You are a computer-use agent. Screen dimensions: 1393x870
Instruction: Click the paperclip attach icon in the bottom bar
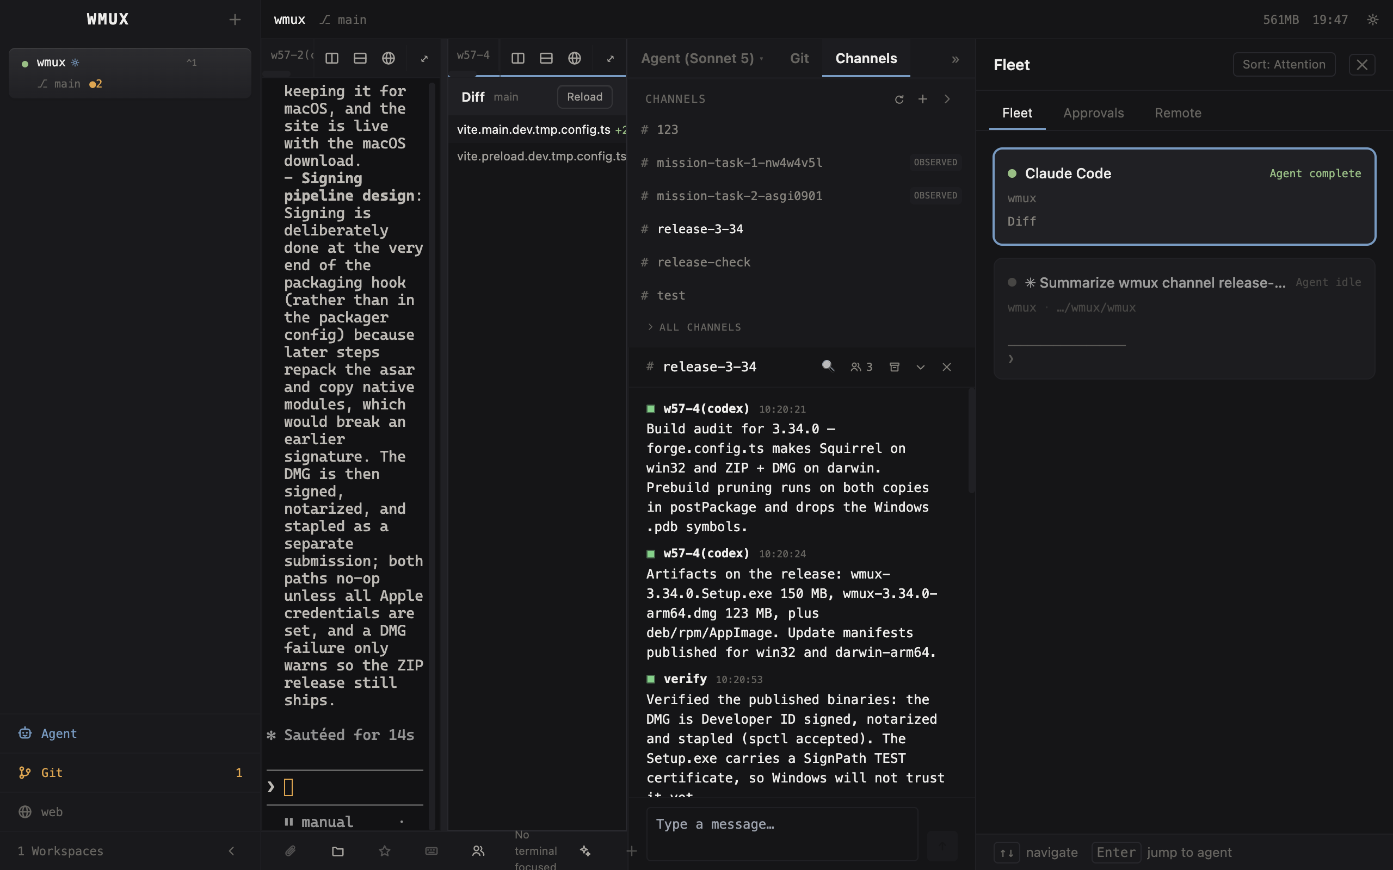click(x=291, y=850)
